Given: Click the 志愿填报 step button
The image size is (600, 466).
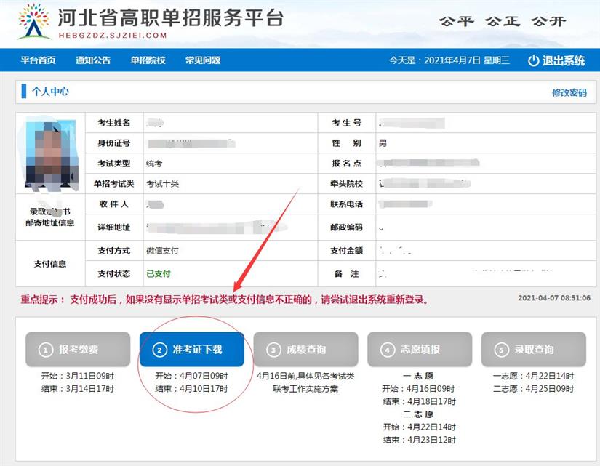Looking at the screenshot, I should pos(420,349).
